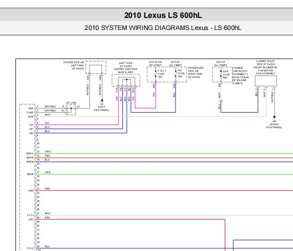
Task: Click the 'IG+' terminal label
Action: pos(31,125)
